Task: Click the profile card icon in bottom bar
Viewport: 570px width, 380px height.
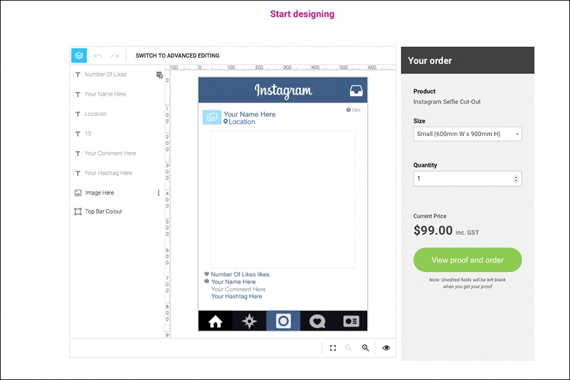Action: [351, 321]
